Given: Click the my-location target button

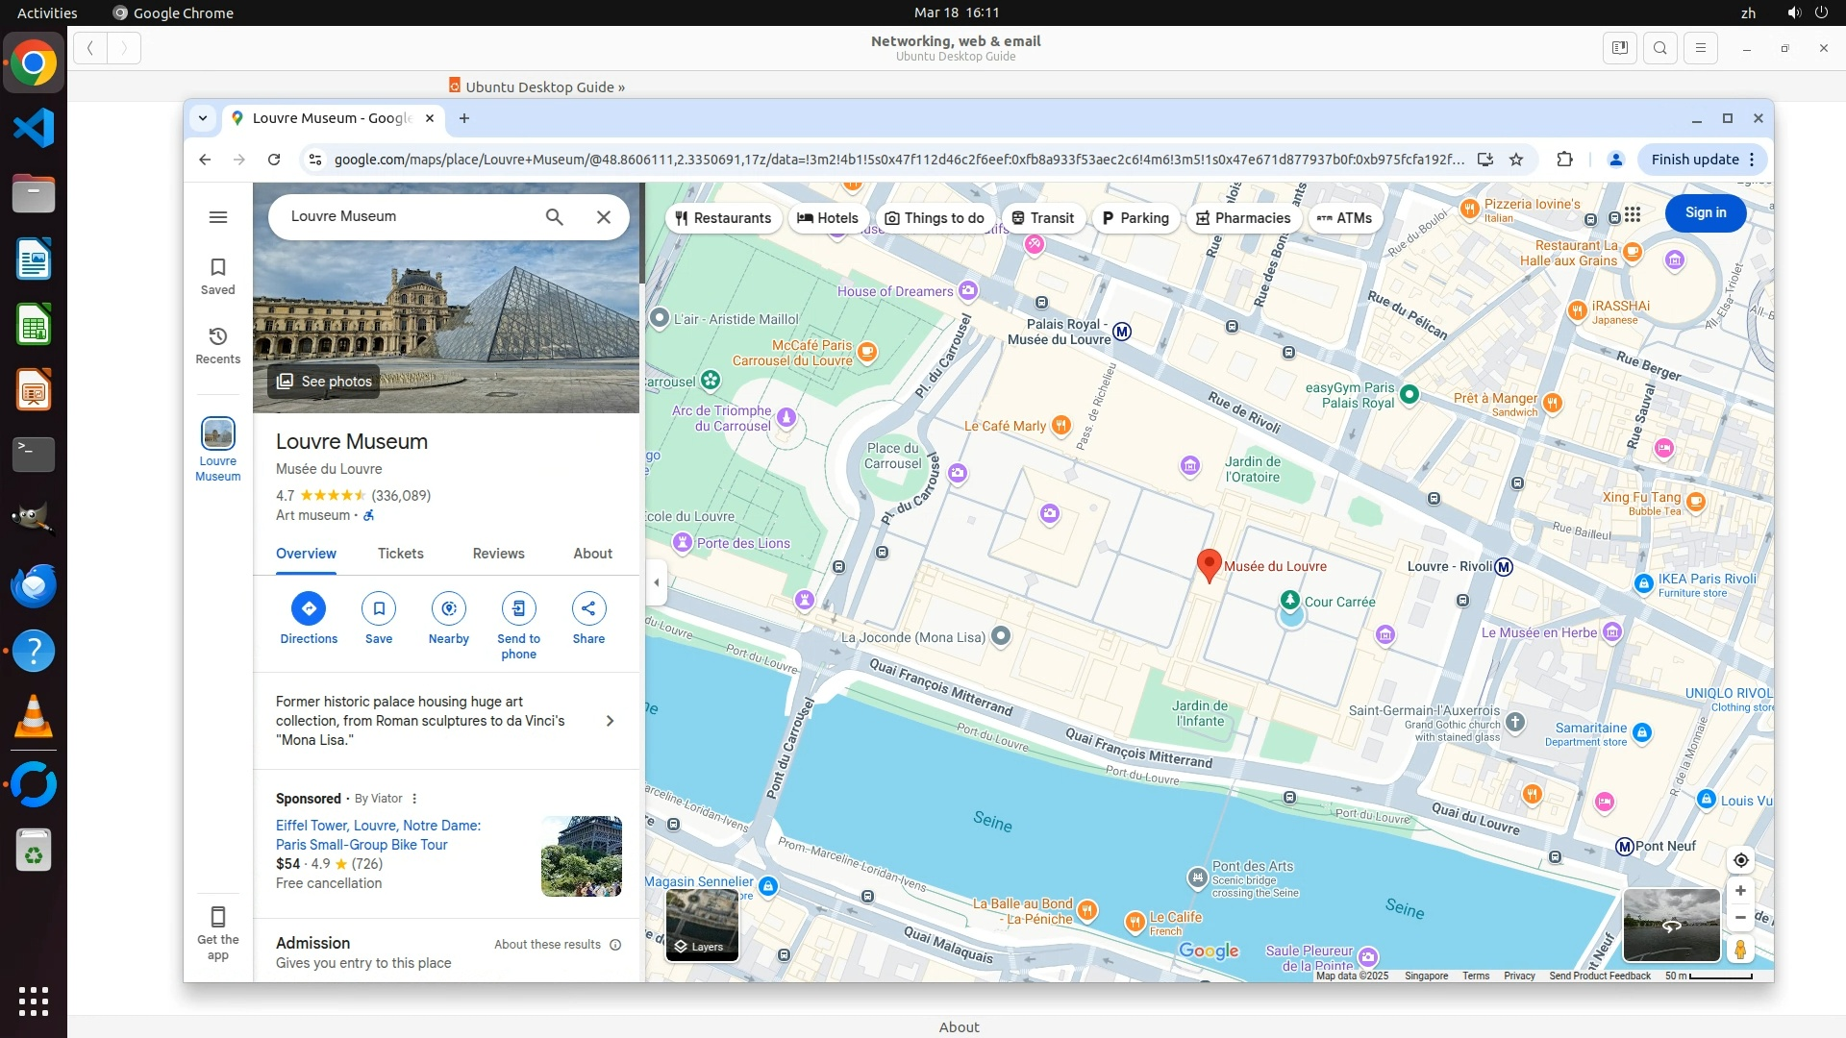Looking at the screenshot, I should [1740, 860].
